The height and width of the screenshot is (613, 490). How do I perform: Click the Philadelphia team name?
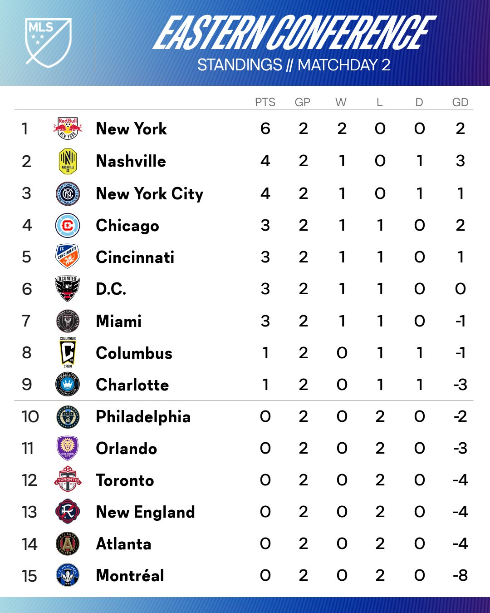coord(143,417)
